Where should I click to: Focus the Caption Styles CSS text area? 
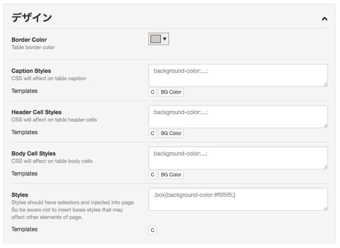pos(238,75)
